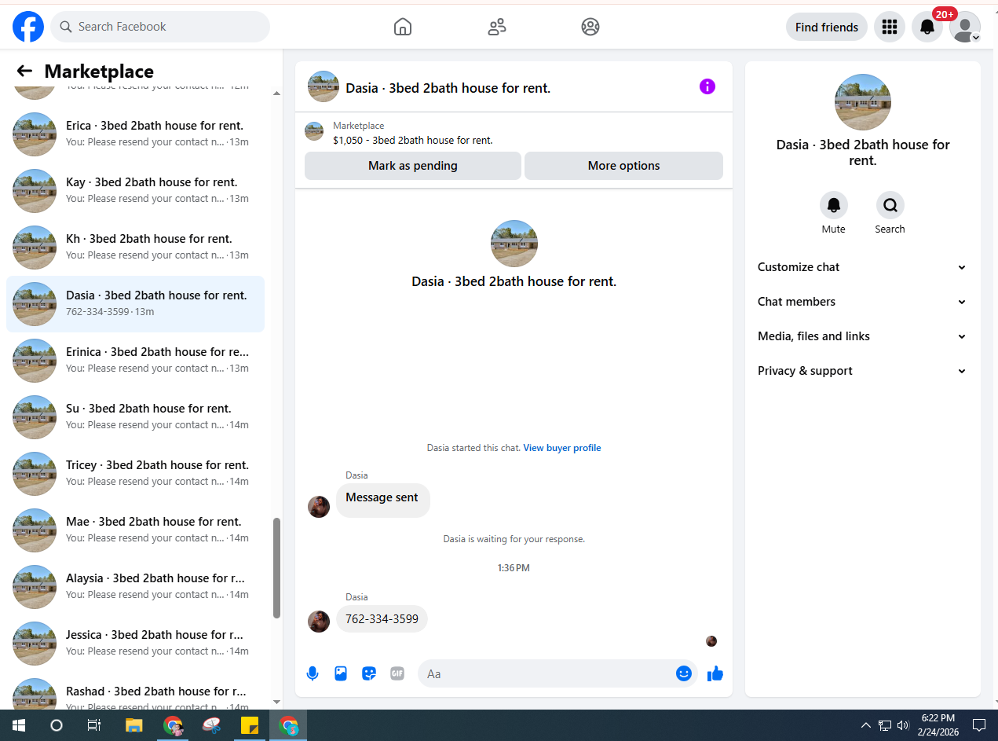Open the notifications bell
998x741 pixels.
coord(927,27)
